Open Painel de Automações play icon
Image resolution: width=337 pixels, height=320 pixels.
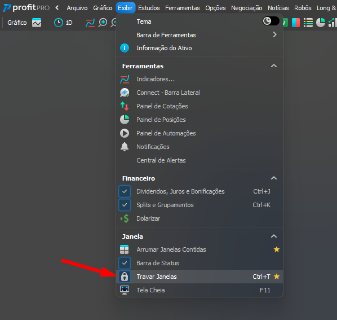(125, 133)
